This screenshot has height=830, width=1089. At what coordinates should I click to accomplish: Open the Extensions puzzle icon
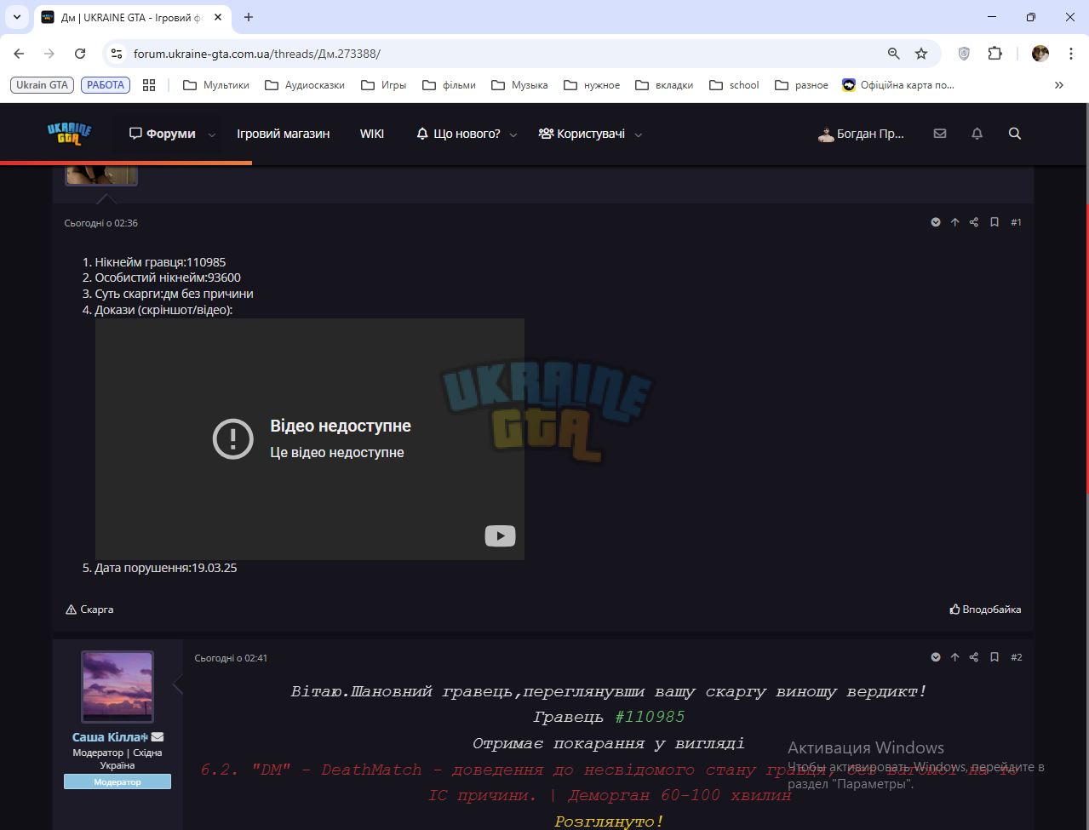point(994,54)
